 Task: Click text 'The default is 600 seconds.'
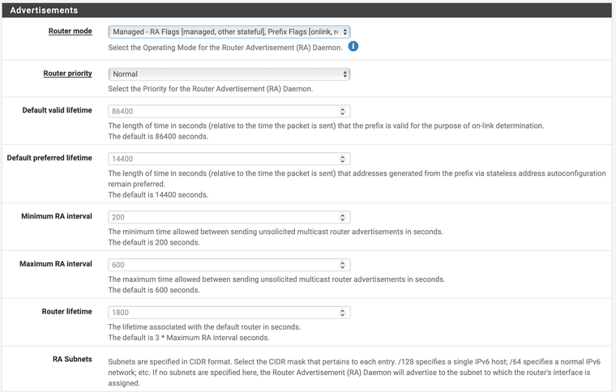[x=154, y=290]
